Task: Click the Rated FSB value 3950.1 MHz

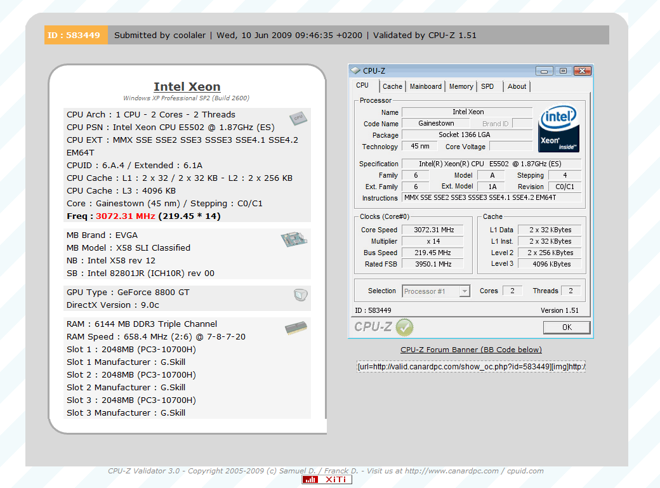Action: [x=433, y=264]
